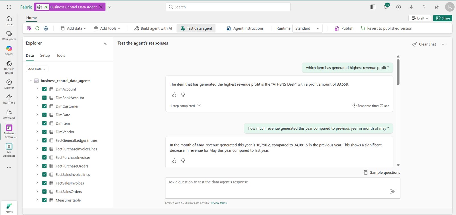Switch to the Setup tab
The image size is (456, 215).
(45, 55)
